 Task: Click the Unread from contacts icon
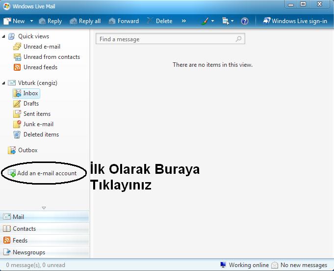17,57
